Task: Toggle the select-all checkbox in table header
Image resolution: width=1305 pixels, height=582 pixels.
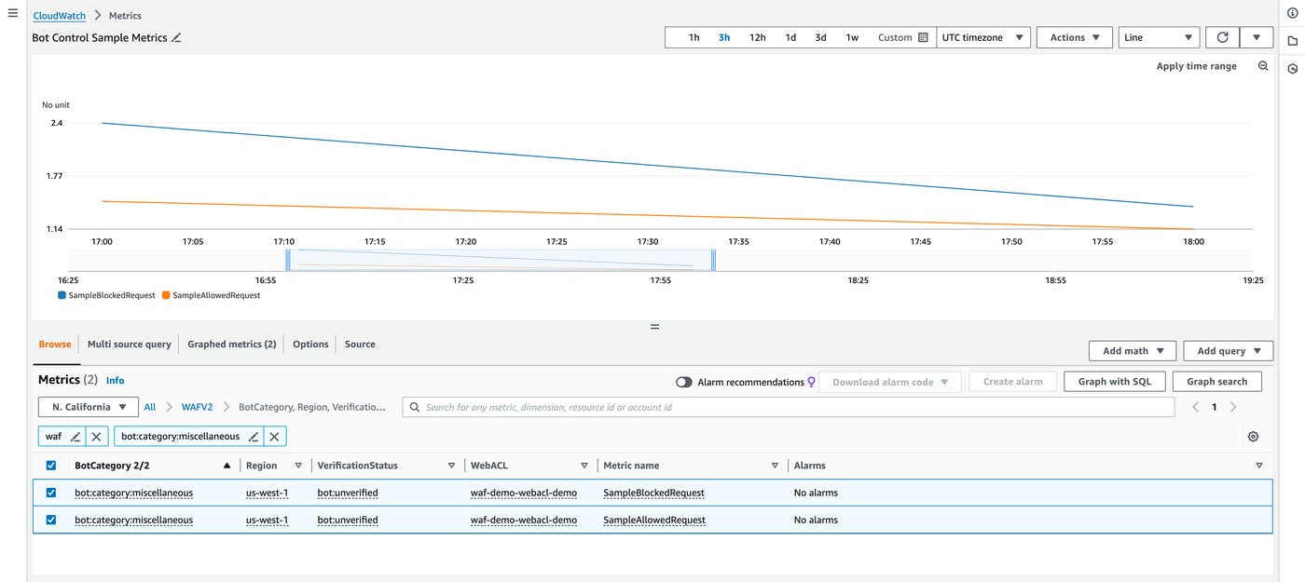Action: coord(51,465)
